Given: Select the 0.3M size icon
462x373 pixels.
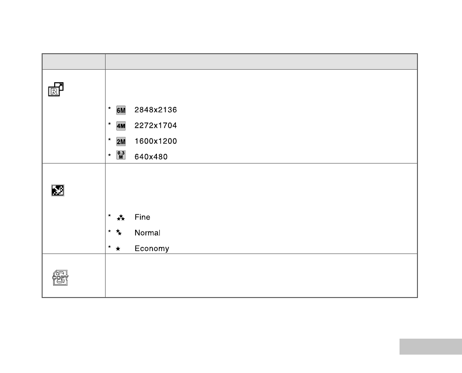Looking at the screenshot, I should (121, 155).
